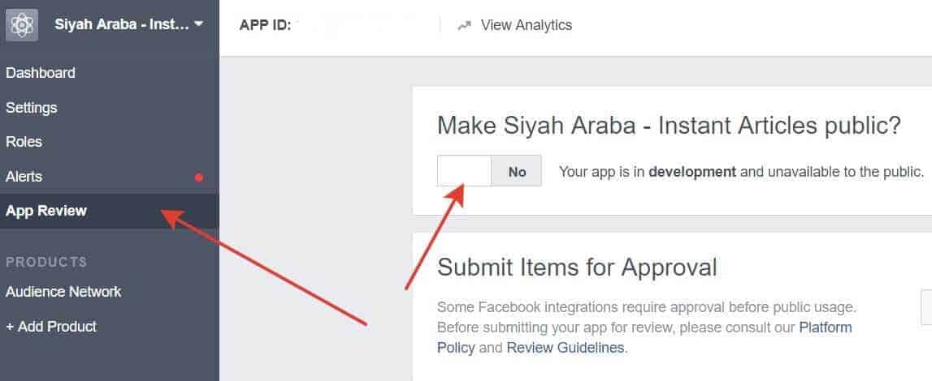Screen dimensions: 932x381
Task: Click the red Alerts notification dot
Action: [x=199, y=178]
